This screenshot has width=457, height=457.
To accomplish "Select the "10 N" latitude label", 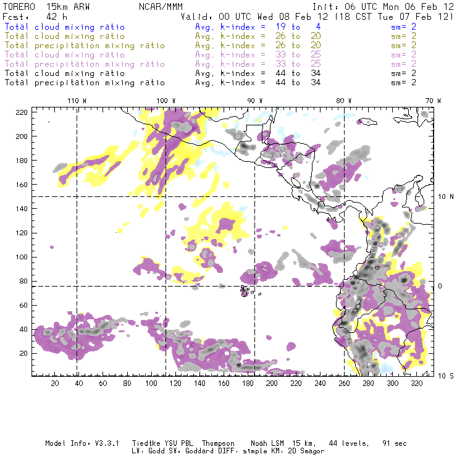I will click(x=446, y=197).
